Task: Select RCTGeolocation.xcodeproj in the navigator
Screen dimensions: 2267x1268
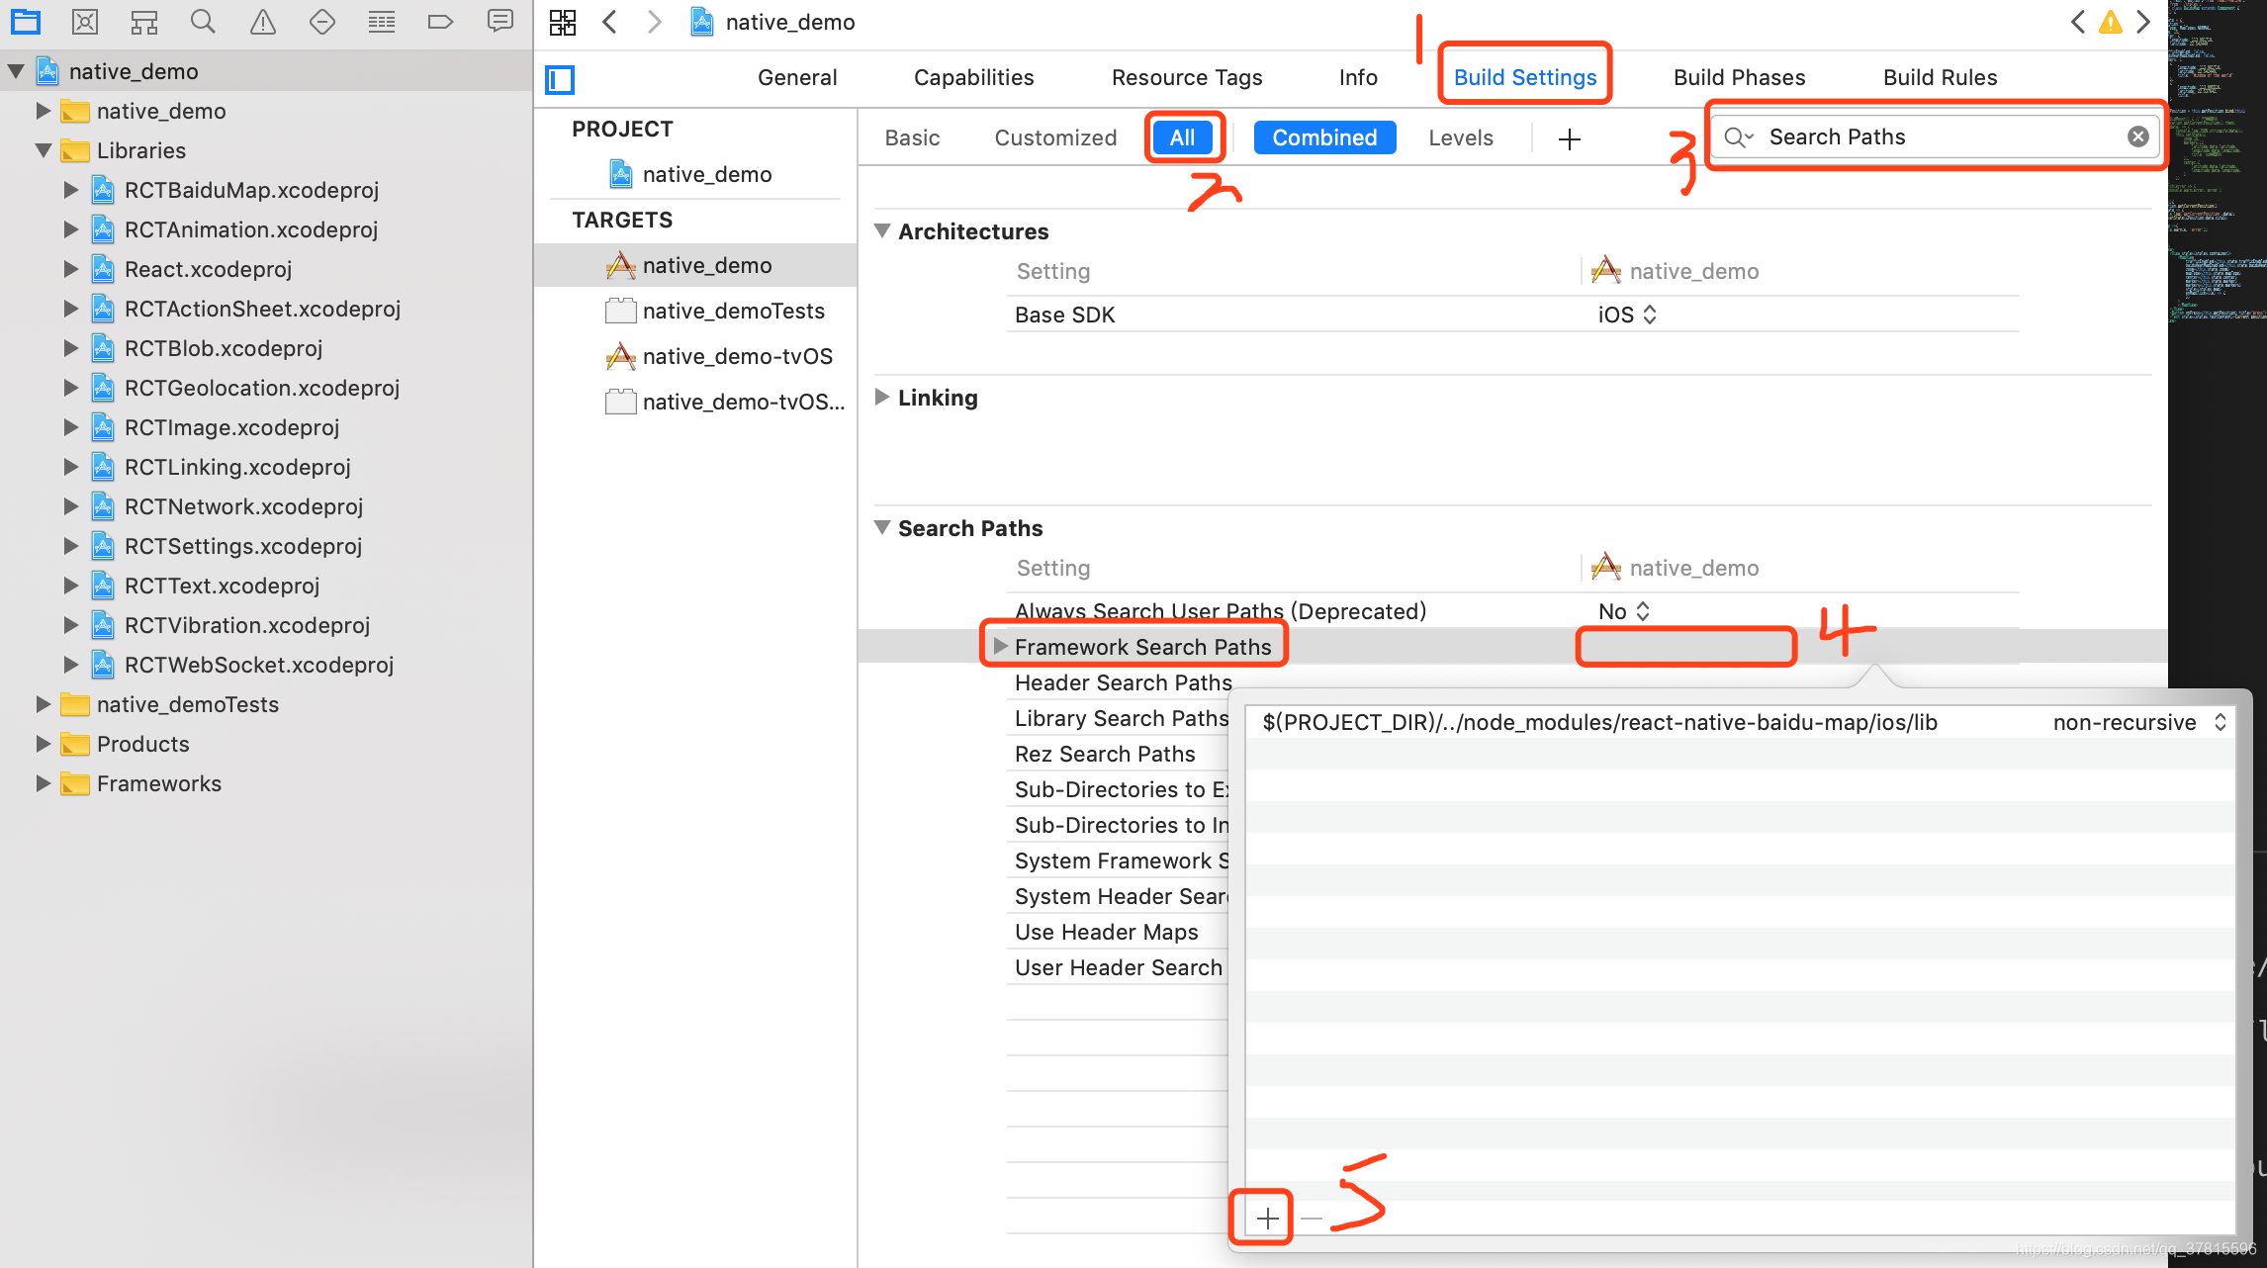Action: coord(261,388)
